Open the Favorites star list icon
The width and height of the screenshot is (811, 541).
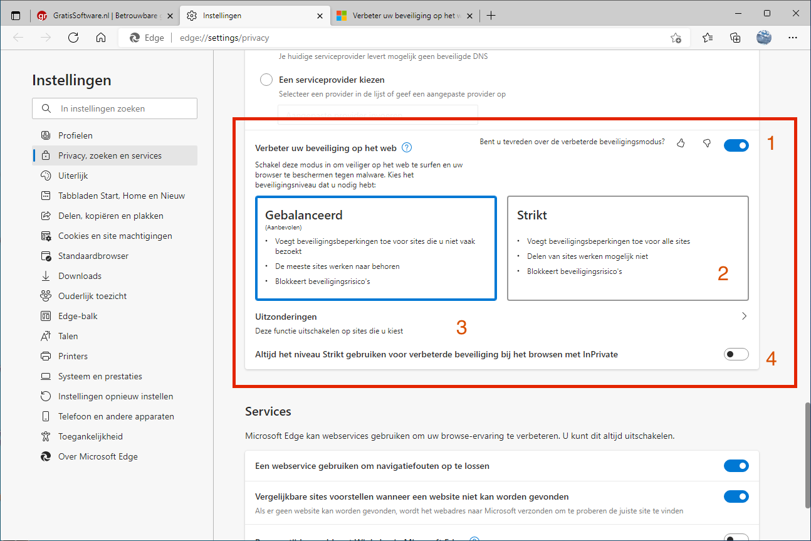pos(708,38)
